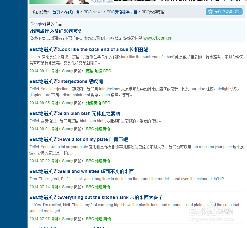Visit www.ef.com.cn ad link
The image size is (247, 228).
pos(158,38)
